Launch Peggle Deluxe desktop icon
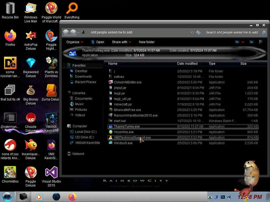The image size is (270, 202). [31, 176]
